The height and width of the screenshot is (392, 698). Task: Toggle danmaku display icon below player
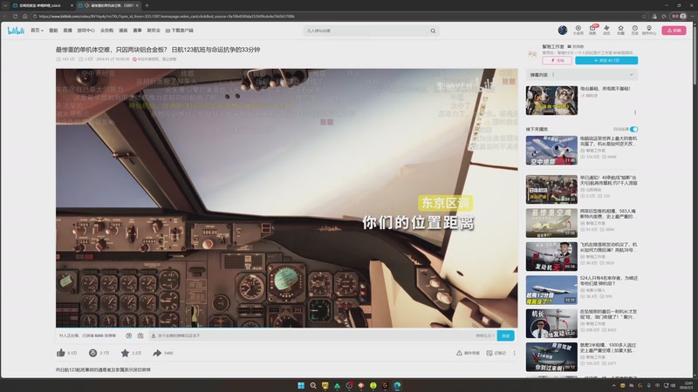tap(128, 335)
